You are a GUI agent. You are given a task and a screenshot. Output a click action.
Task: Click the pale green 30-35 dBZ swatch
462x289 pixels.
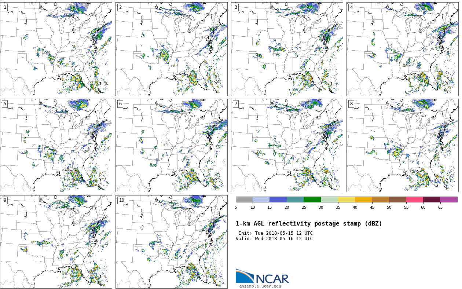329,200
